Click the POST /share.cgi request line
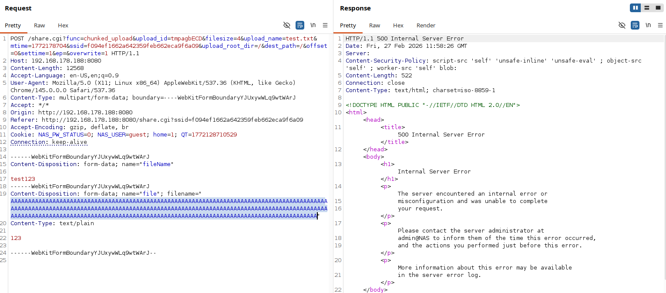 (x=169, y=46)
